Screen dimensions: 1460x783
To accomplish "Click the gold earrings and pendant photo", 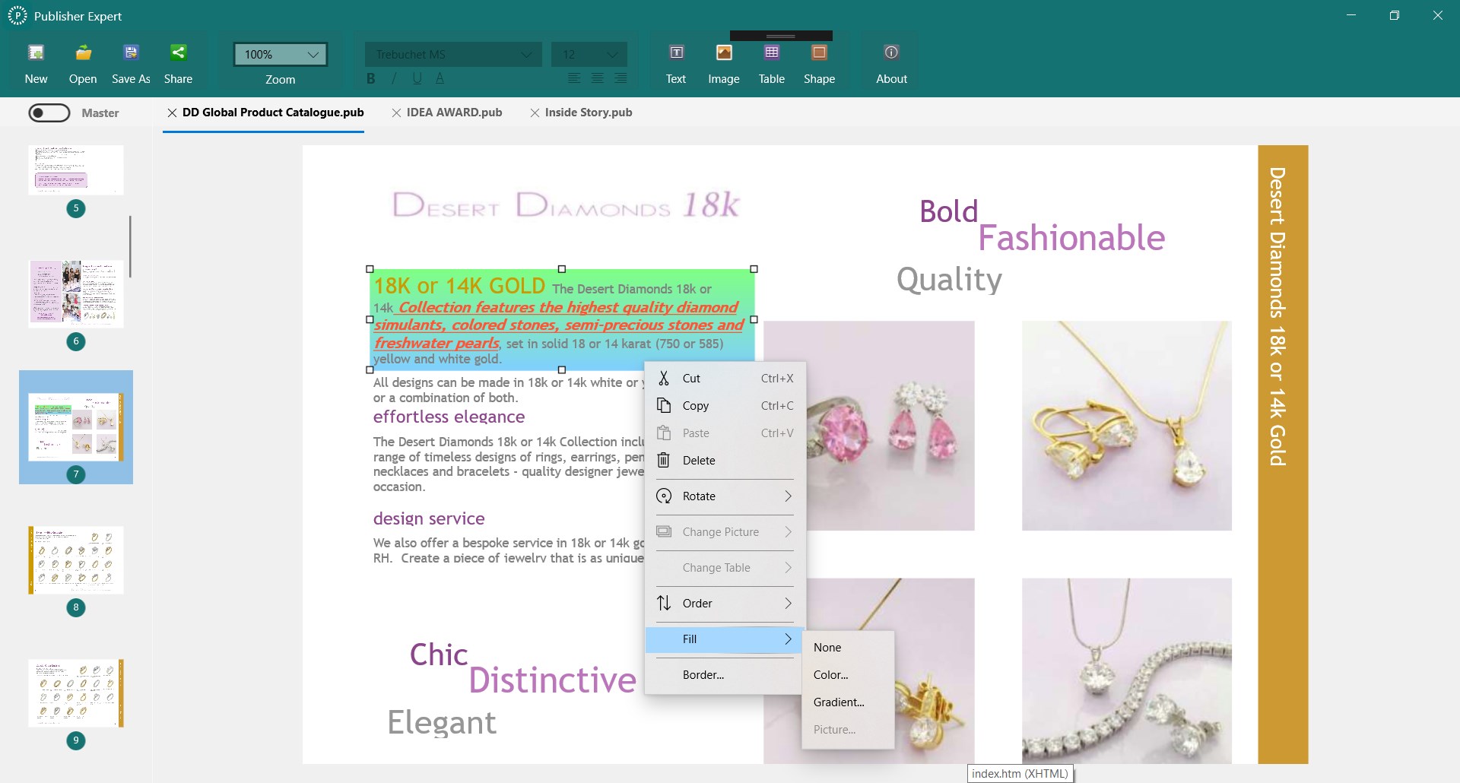I will 1127,426.
